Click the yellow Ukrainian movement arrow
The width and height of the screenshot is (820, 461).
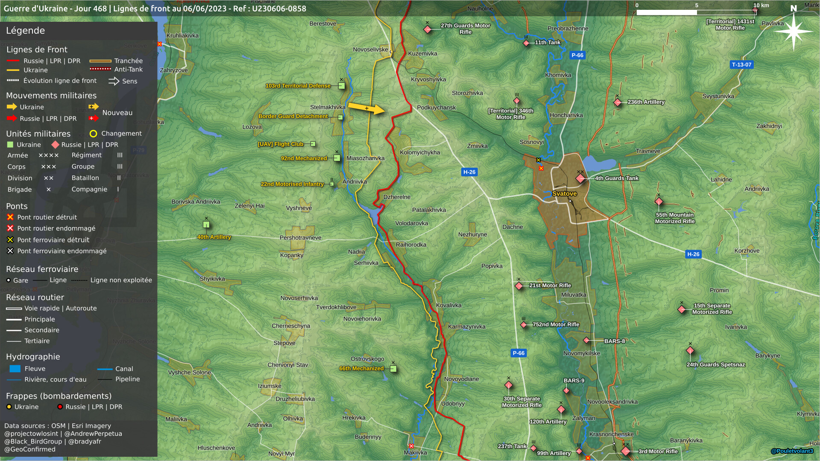point(366,108)
